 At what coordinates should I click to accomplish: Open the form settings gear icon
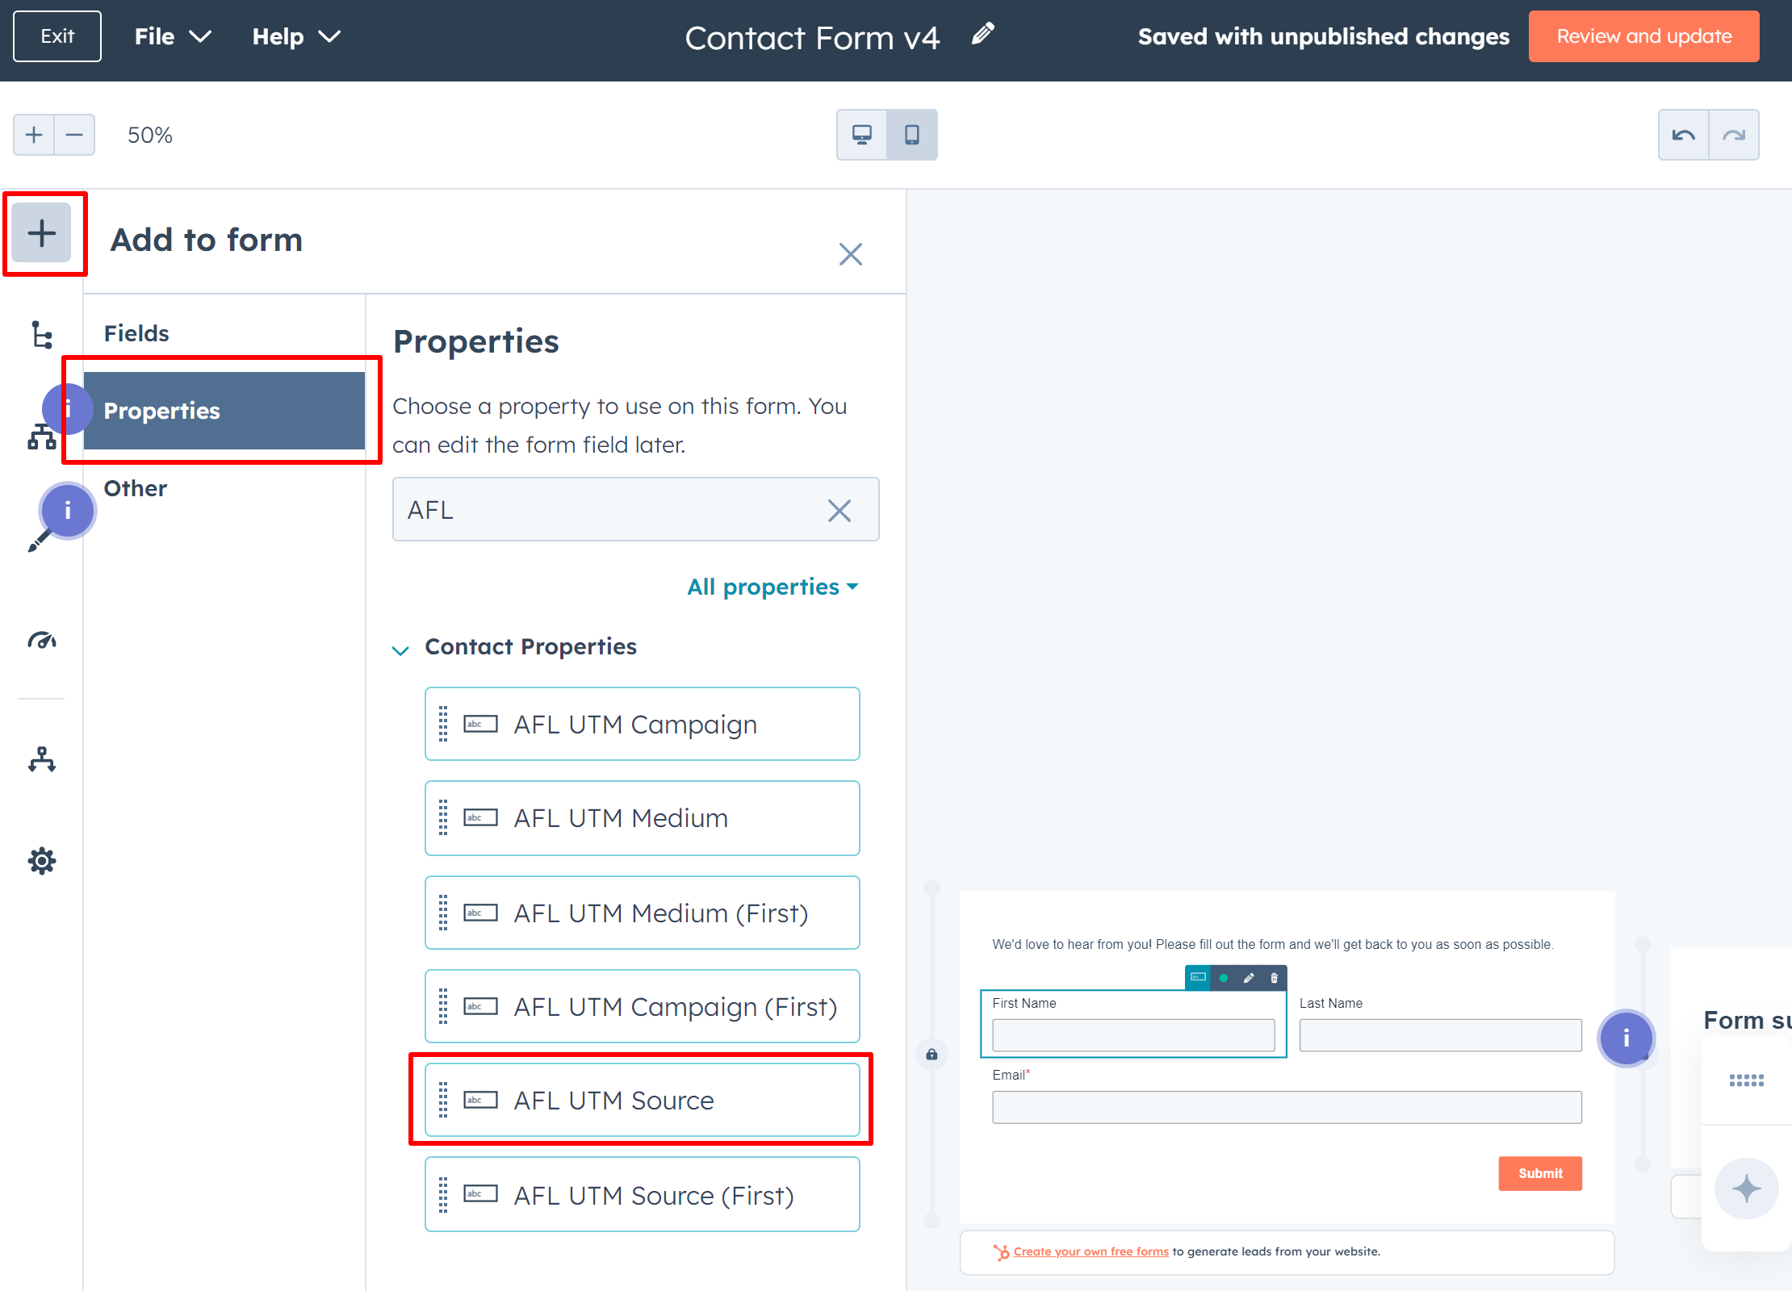(x=42, y=861)
